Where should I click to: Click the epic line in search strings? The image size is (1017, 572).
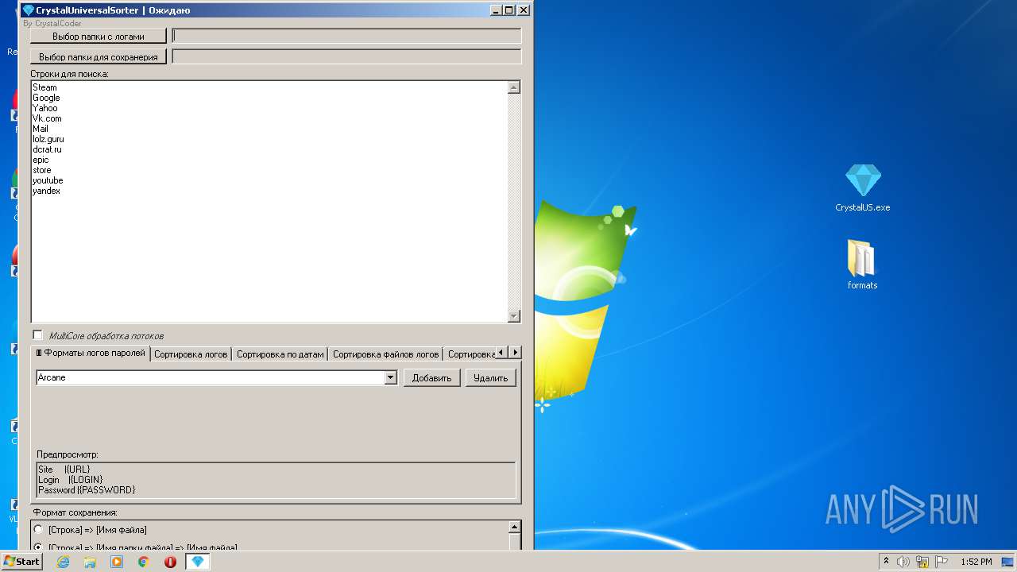41,160
